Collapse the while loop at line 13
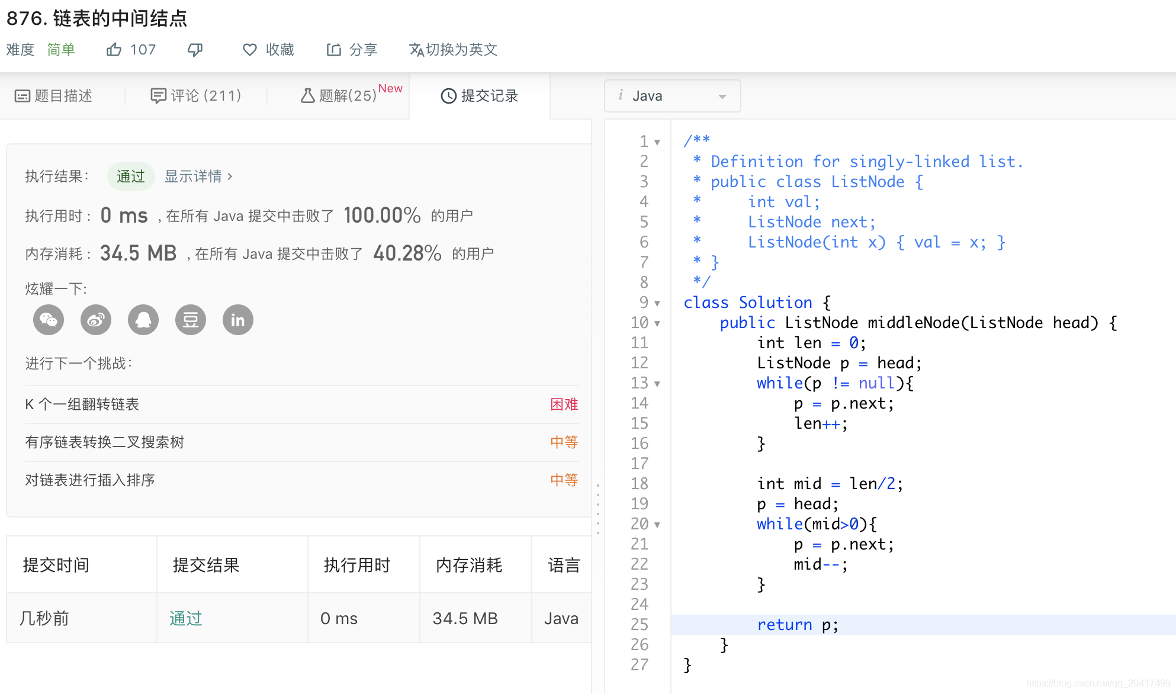The width and height of the screenshot is (1176, 694). coord(658,384)
